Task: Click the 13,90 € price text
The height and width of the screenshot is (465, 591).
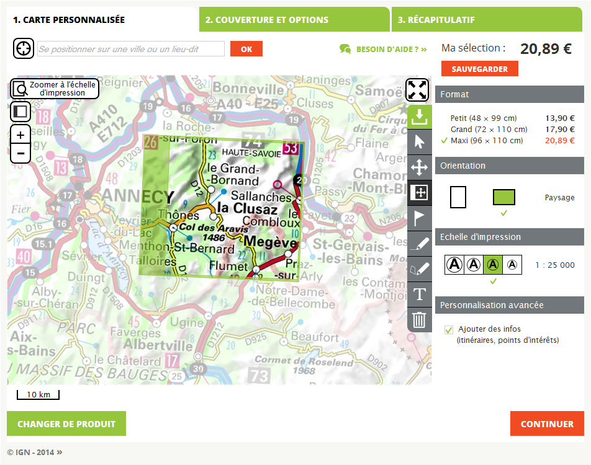Action: (x=560, y=118)
